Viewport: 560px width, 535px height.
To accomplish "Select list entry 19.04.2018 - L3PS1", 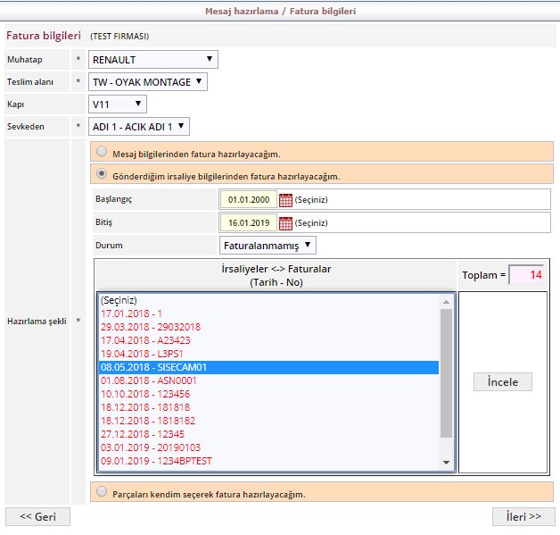I will pyautogui.click(x=143, y=354).
